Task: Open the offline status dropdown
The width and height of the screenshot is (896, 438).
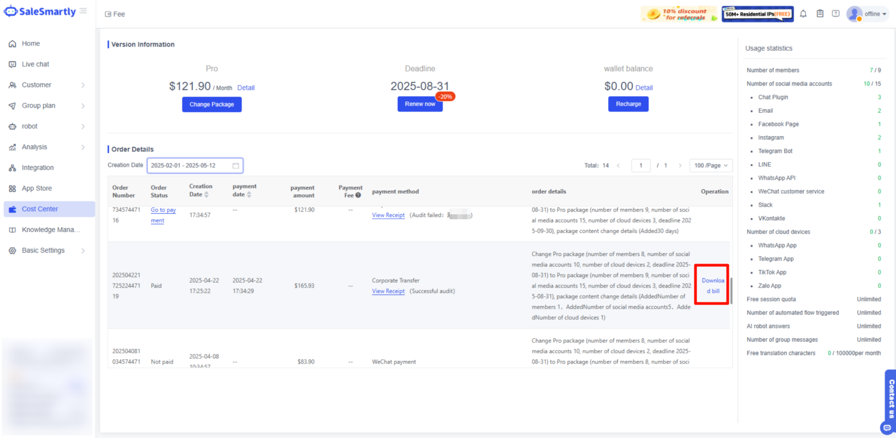Action: click(x=876, y=14)
